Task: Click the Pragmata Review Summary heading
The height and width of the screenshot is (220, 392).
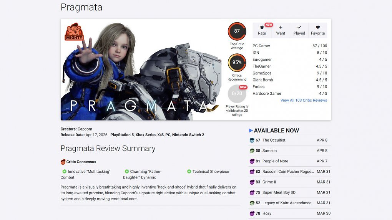Action: 108,149
